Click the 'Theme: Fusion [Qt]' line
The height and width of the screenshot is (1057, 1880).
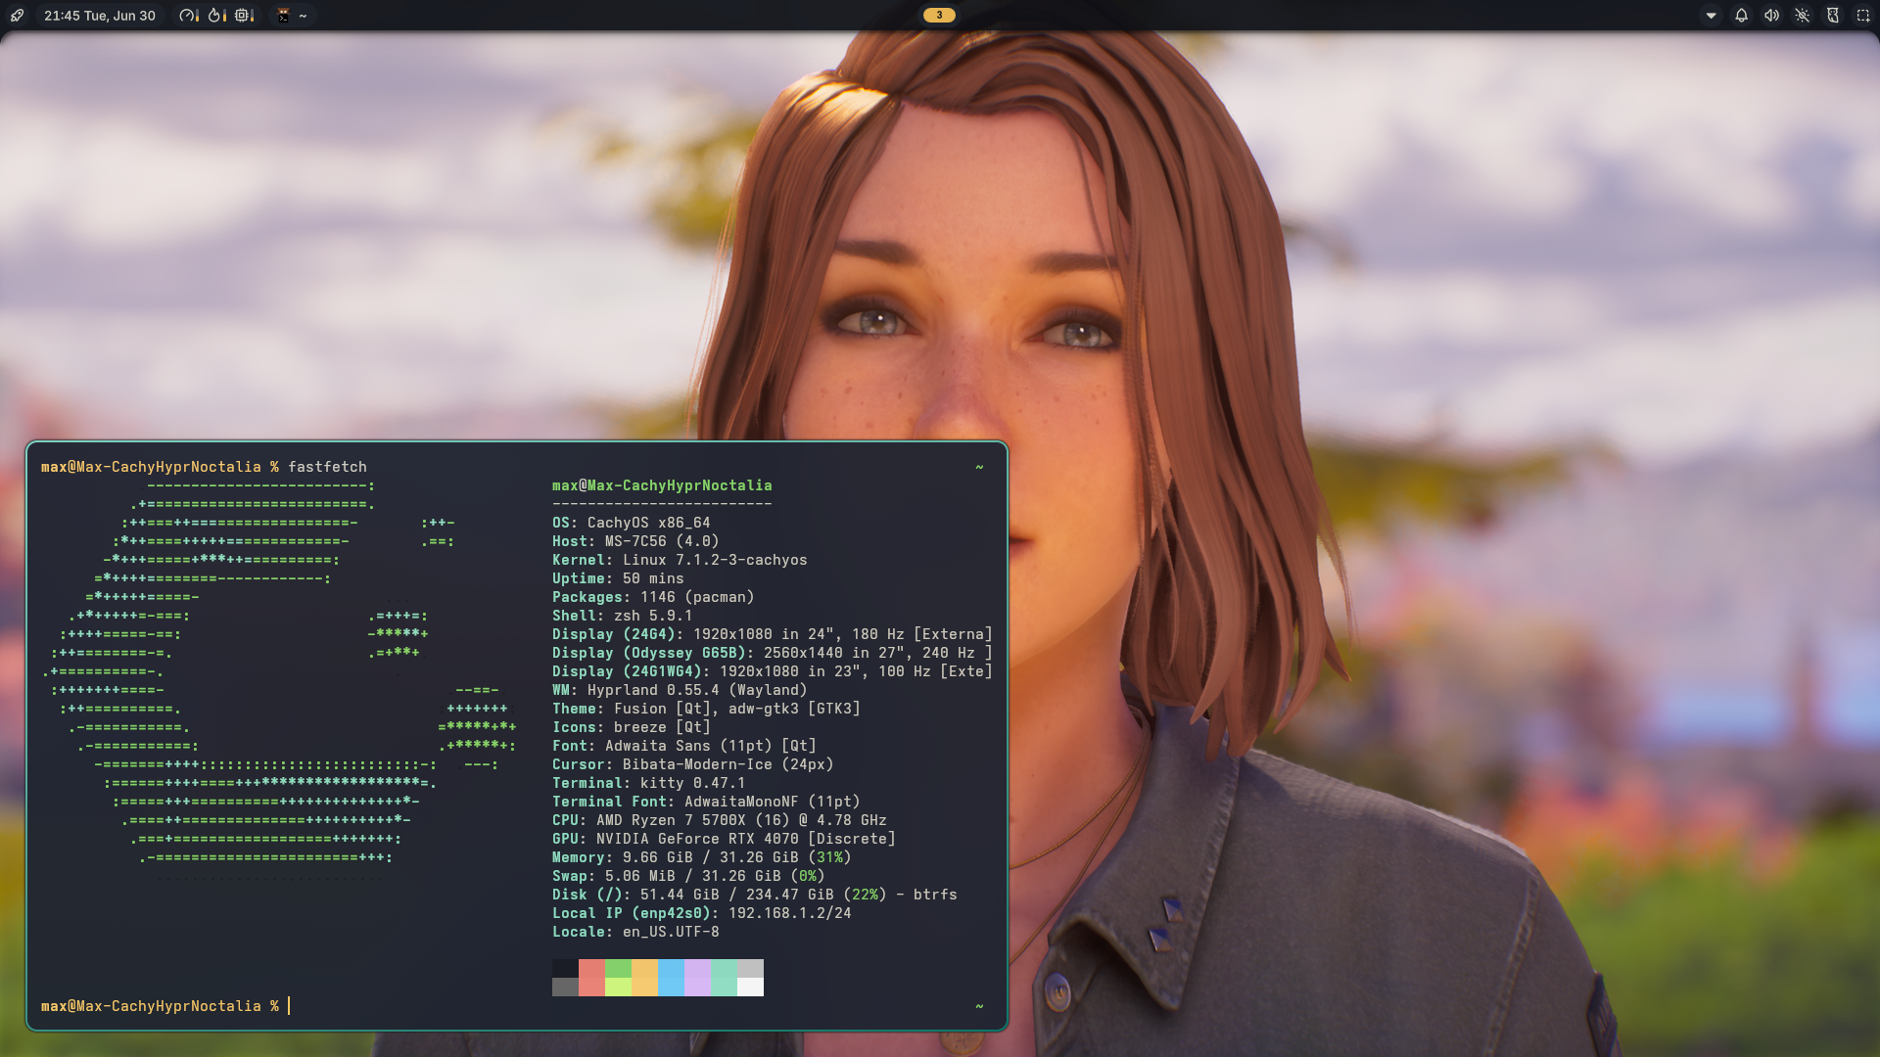[x=706, y=709]
